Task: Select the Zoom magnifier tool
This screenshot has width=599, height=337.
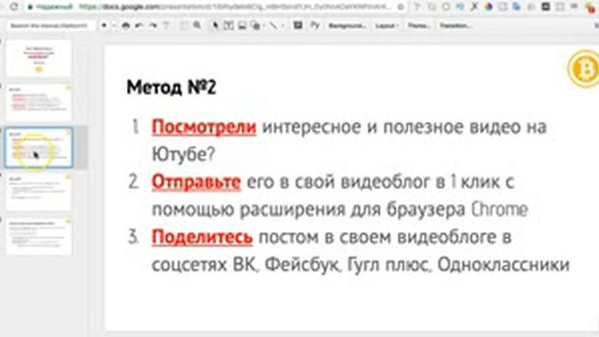Action: tap(197, 25)
